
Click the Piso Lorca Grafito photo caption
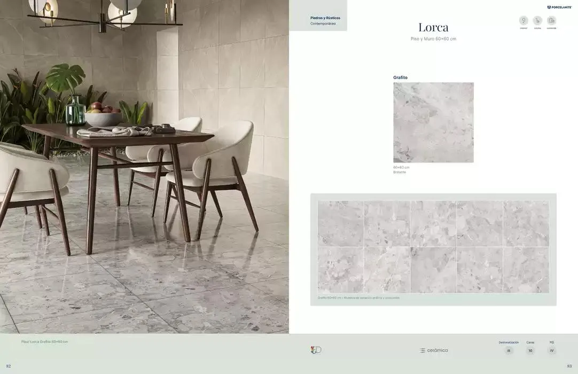pyautogui.click(x=45, y=341)
